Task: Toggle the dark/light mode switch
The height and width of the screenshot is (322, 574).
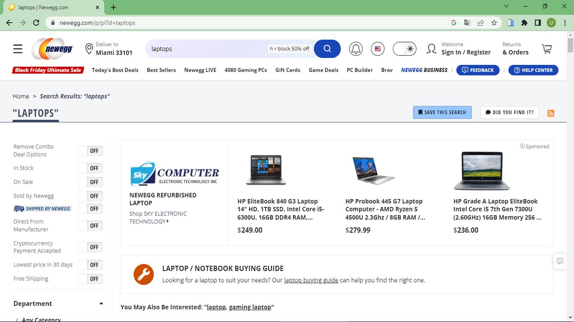Action: (404, 49)
